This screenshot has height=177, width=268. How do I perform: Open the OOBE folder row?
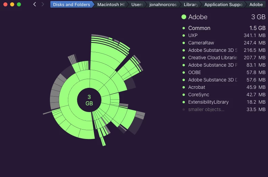coord(223,72)
